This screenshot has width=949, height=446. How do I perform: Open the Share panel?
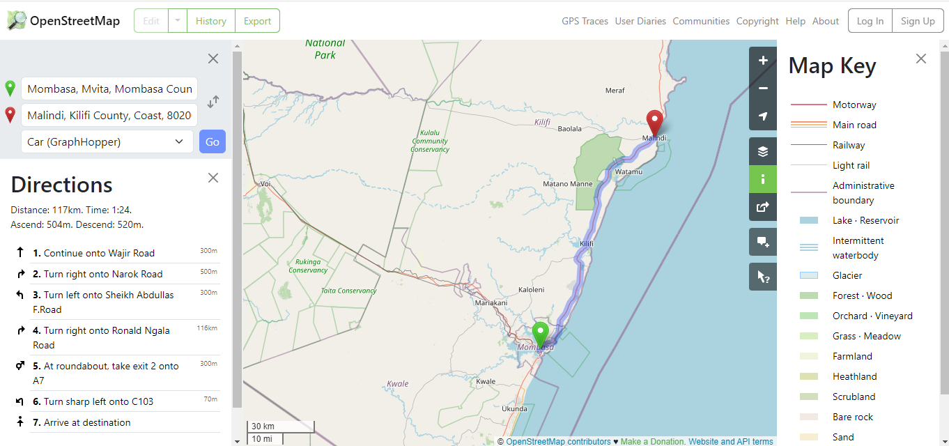pos(763,207)
